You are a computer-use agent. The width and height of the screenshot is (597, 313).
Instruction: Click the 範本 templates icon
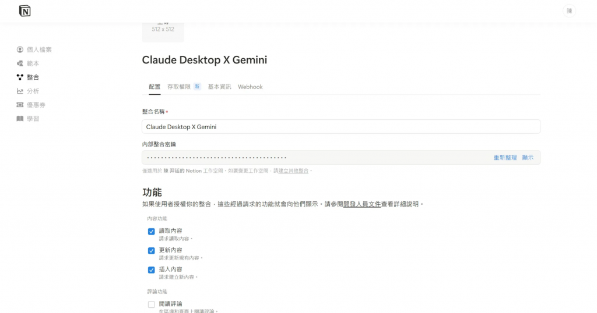coord(20,63)
